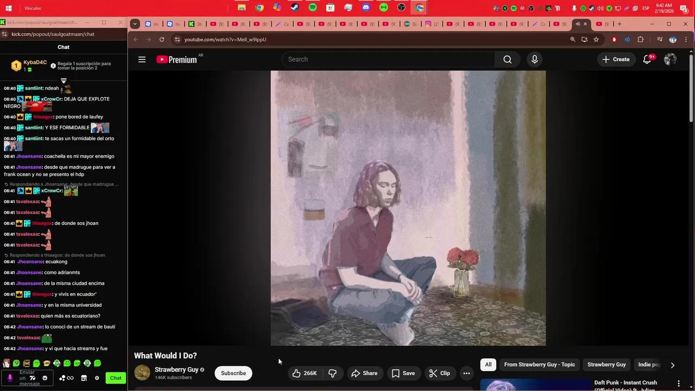
Task: Open the video more-actions three-dot menu
Action: click(466, 373)
